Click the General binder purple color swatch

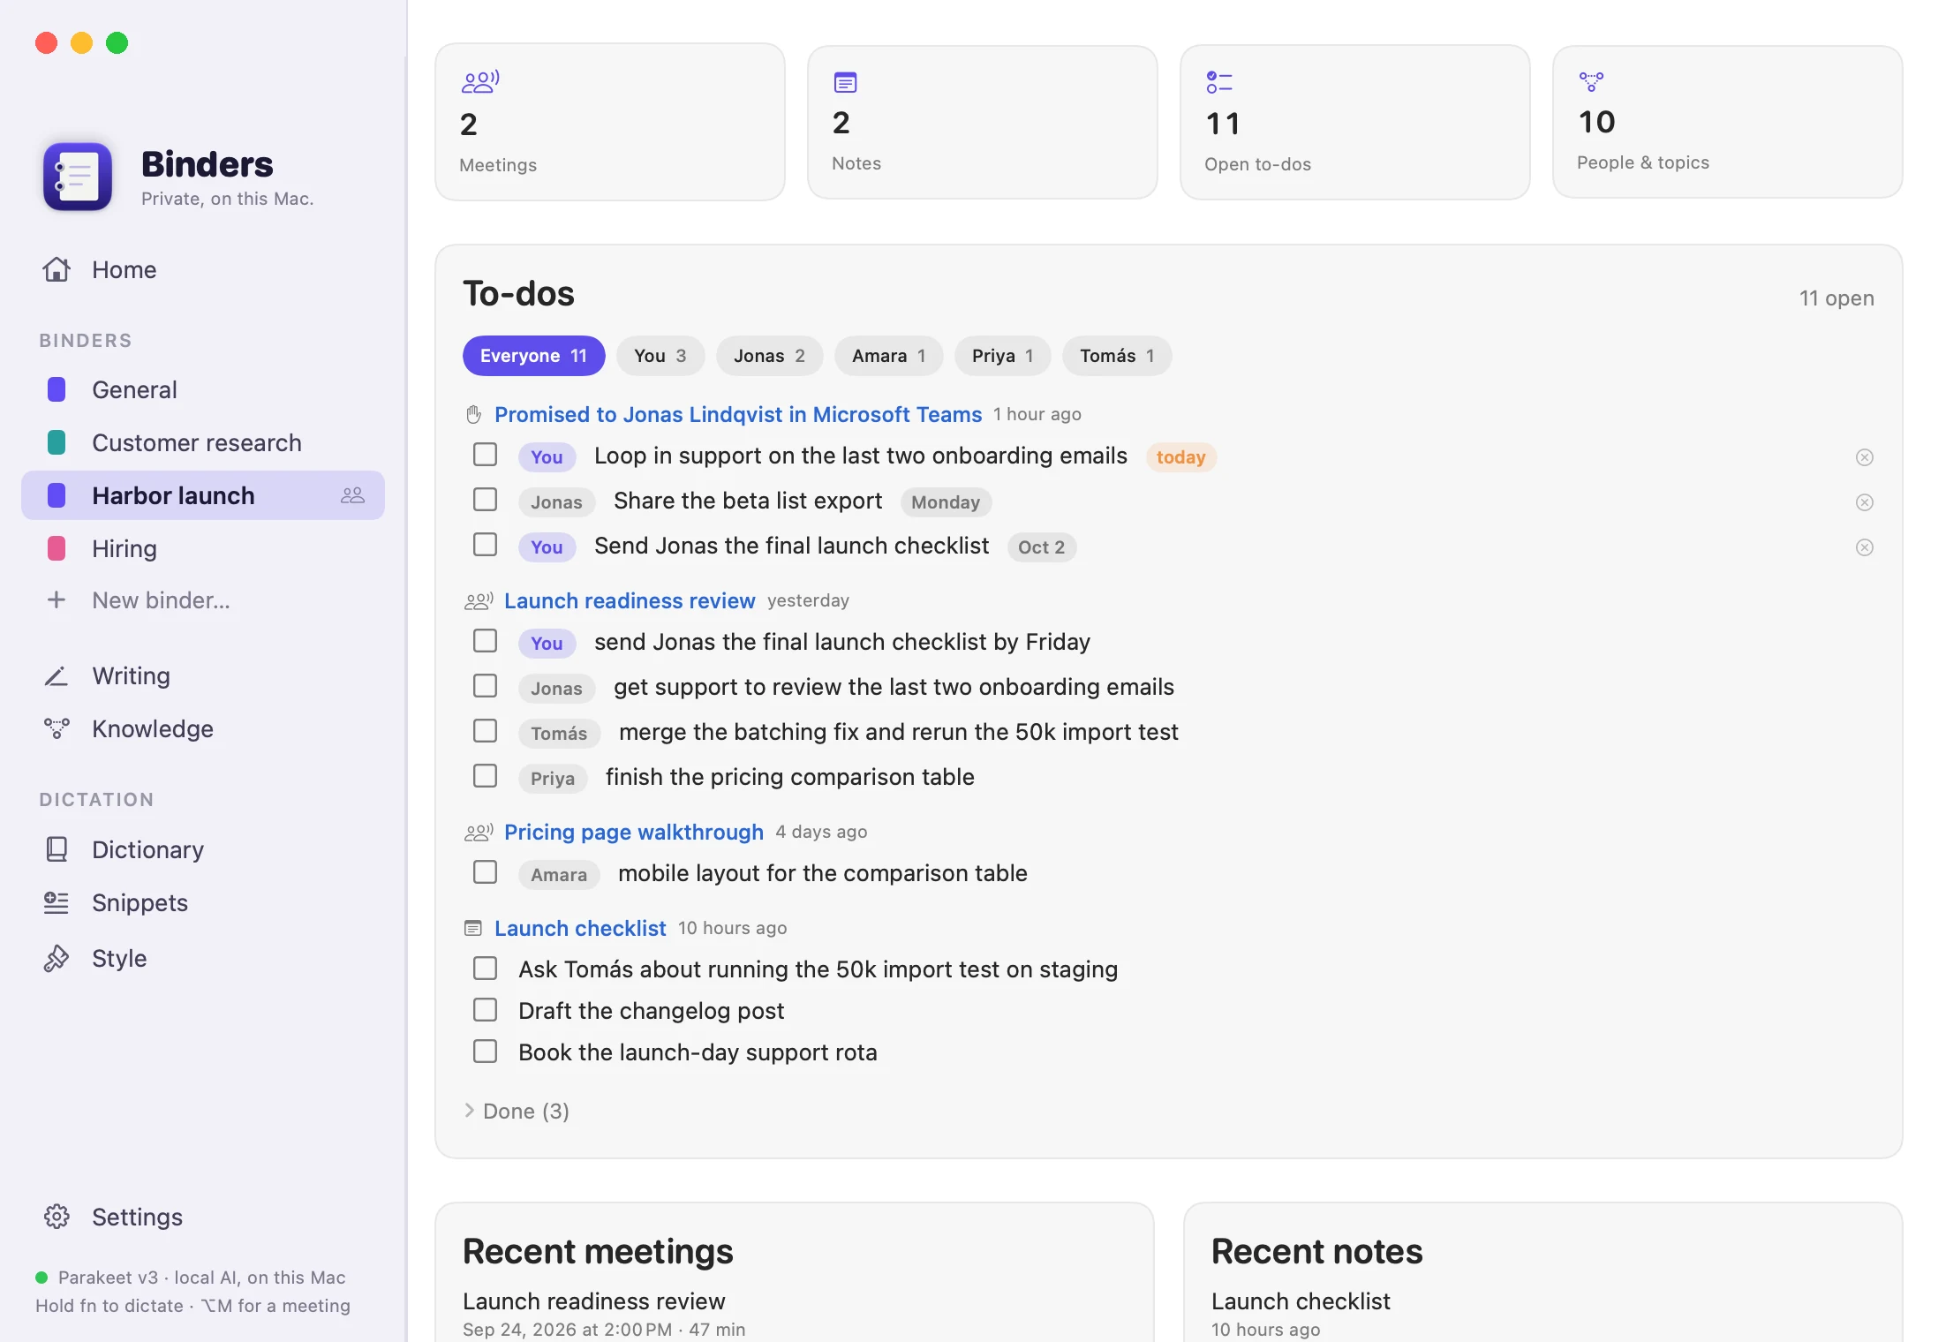click(57, 389)
